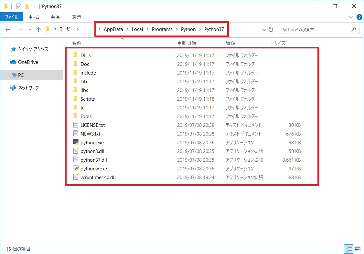This screenshot has width=364, height=254.
Task: Select the libs folder icon
Action: click(x=75, y=90)
